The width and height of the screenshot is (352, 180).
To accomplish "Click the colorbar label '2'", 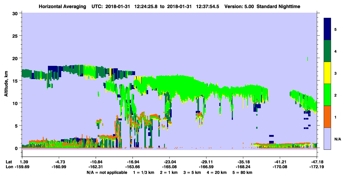I will pyautogui.click(x=335, y=95).
